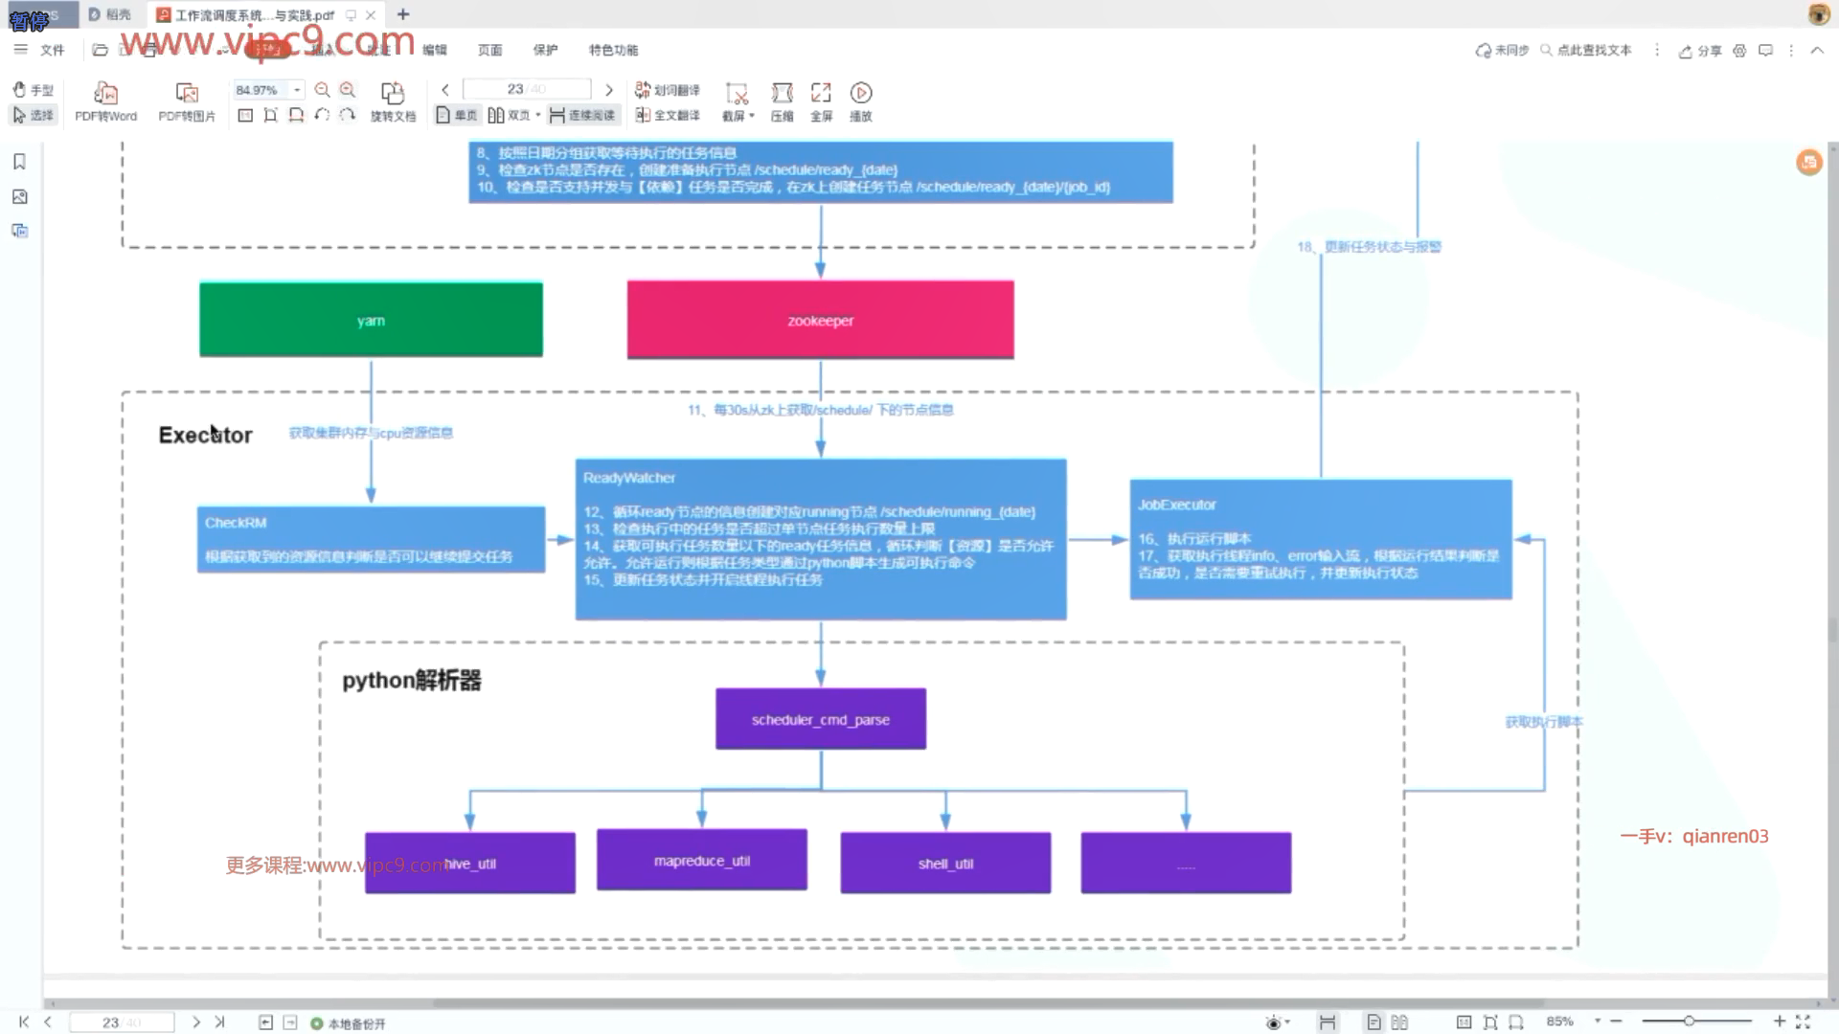Open the 保护 menu tab
1839x1034 pixels.
coord(545,50)
